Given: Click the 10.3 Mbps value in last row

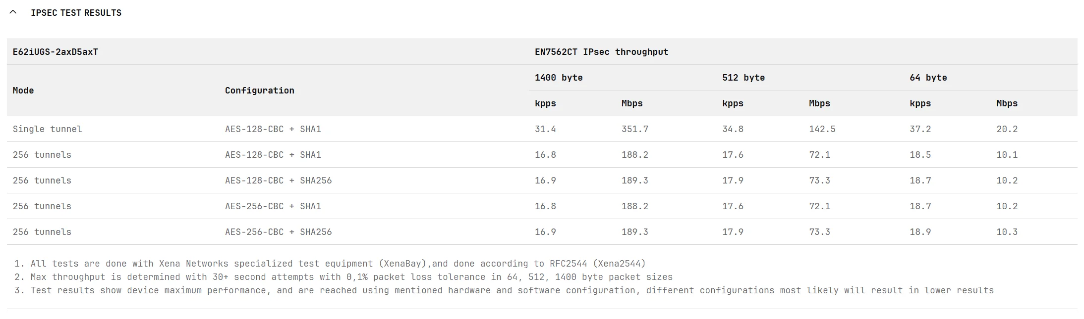Looking at the screenshot, I should click(1007, 232).
